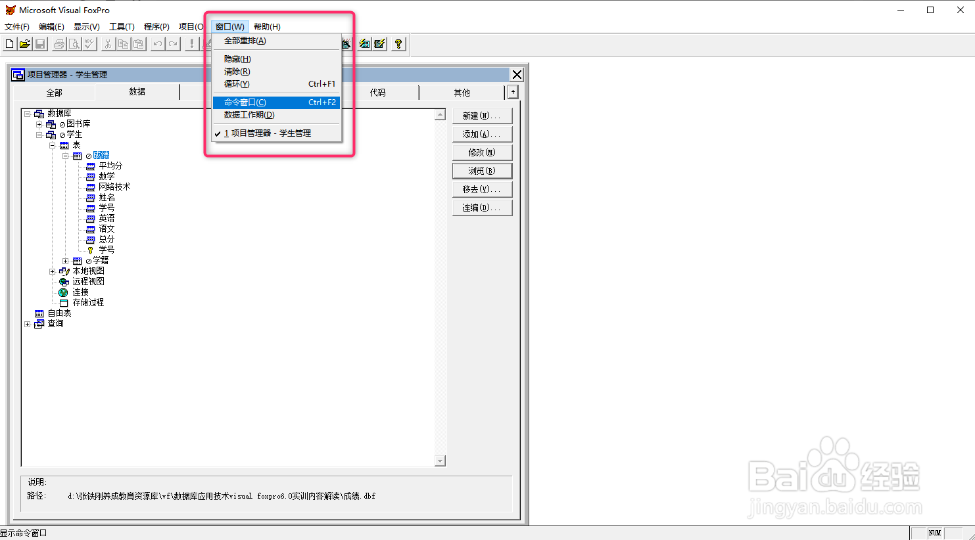The width and height of the screenshot is (975, 540).
Task: Switch to the 数据 tab
Action: point(137,91)
